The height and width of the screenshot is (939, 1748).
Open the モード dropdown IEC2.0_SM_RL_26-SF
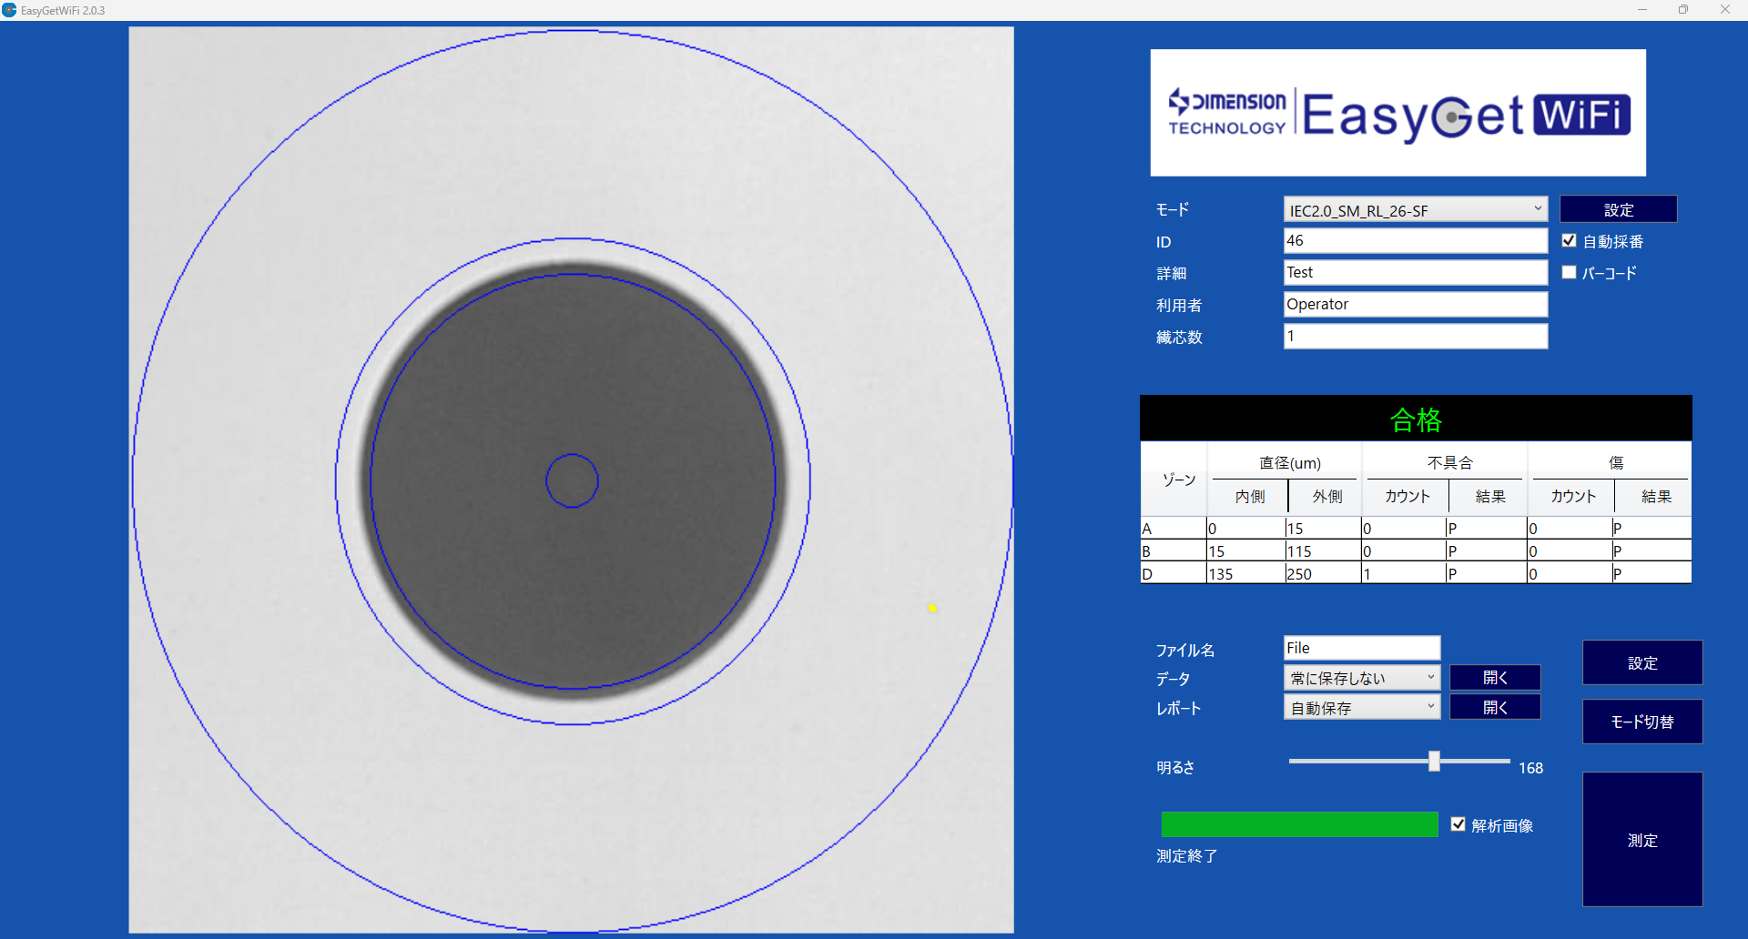coord(1415,210)
